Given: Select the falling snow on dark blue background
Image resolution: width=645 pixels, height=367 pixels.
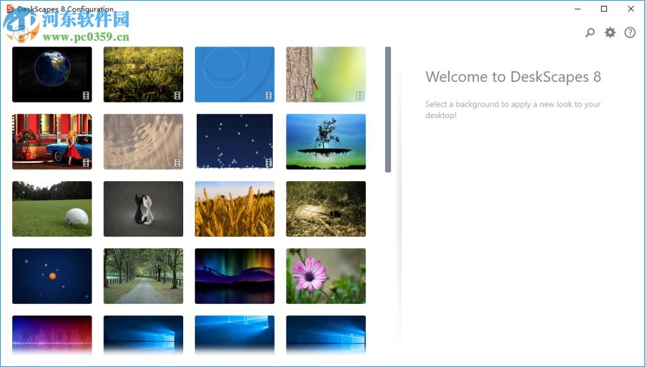Looking at the screenshot, I should 235,141.
